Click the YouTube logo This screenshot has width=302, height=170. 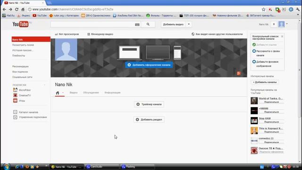(x=21, y=24)
